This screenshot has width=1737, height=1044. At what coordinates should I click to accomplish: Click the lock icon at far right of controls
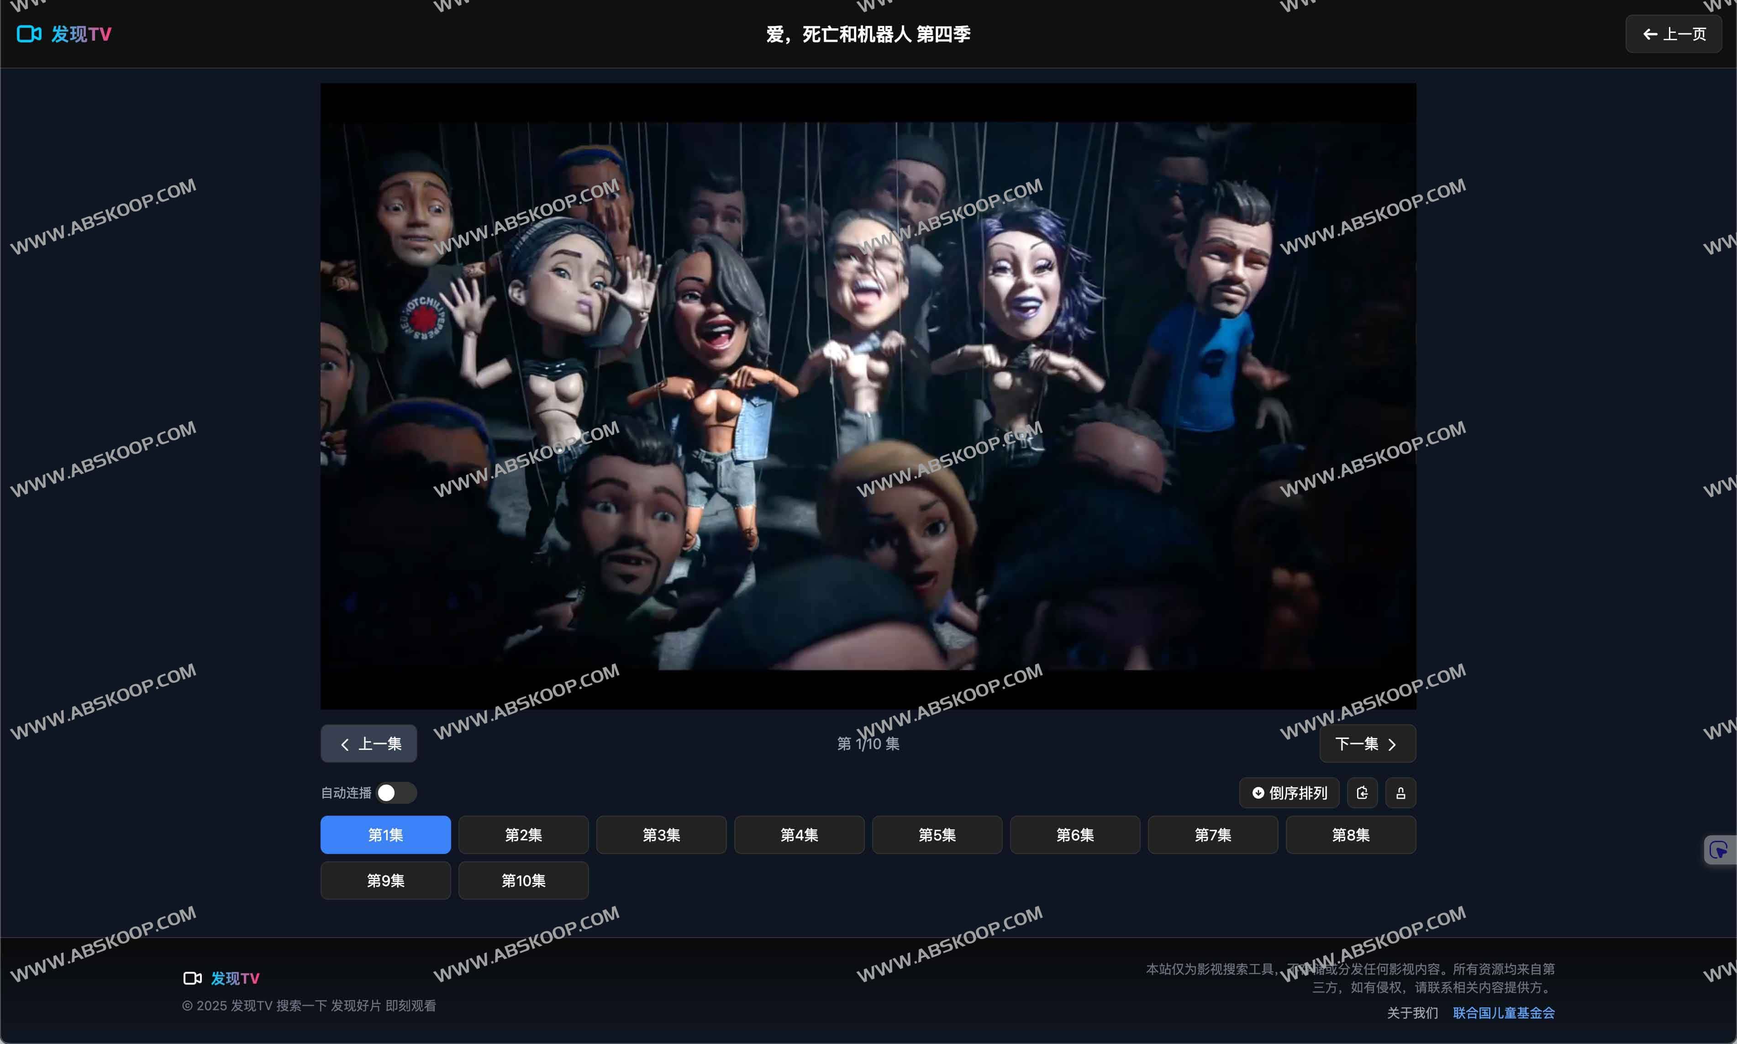[x=1400, y=793]
